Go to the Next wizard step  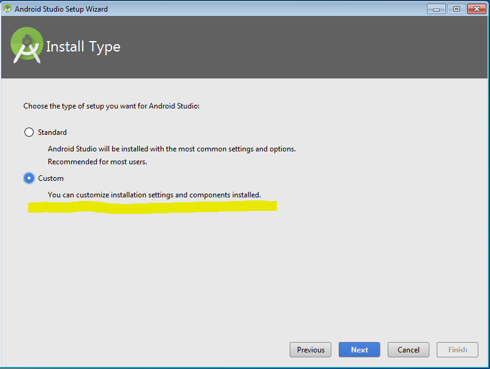pos(360,349)
